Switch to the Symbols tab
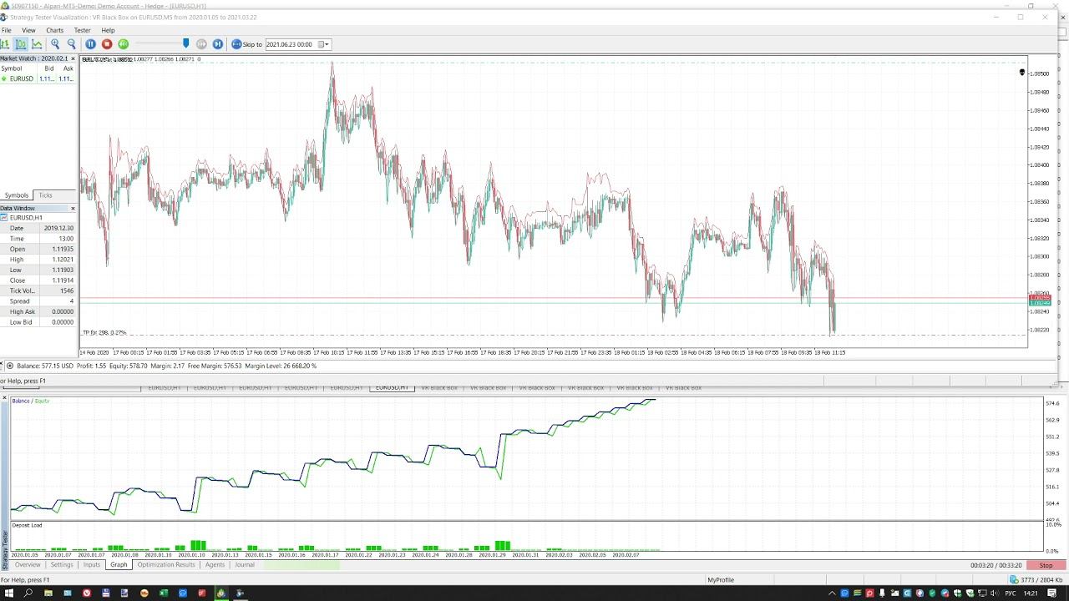 (17, 195)
